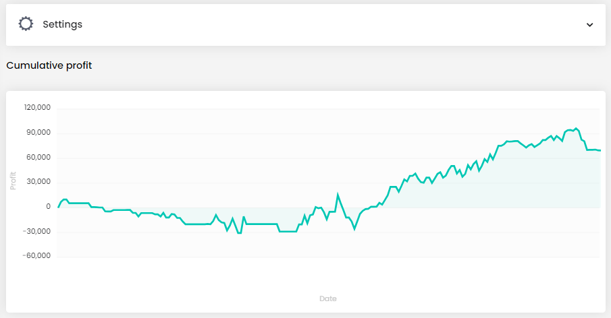Click the -60,000 horizontal gridline
Image resolution: width=611 pixels, height=318 pixels.
[x=324, y=257]
